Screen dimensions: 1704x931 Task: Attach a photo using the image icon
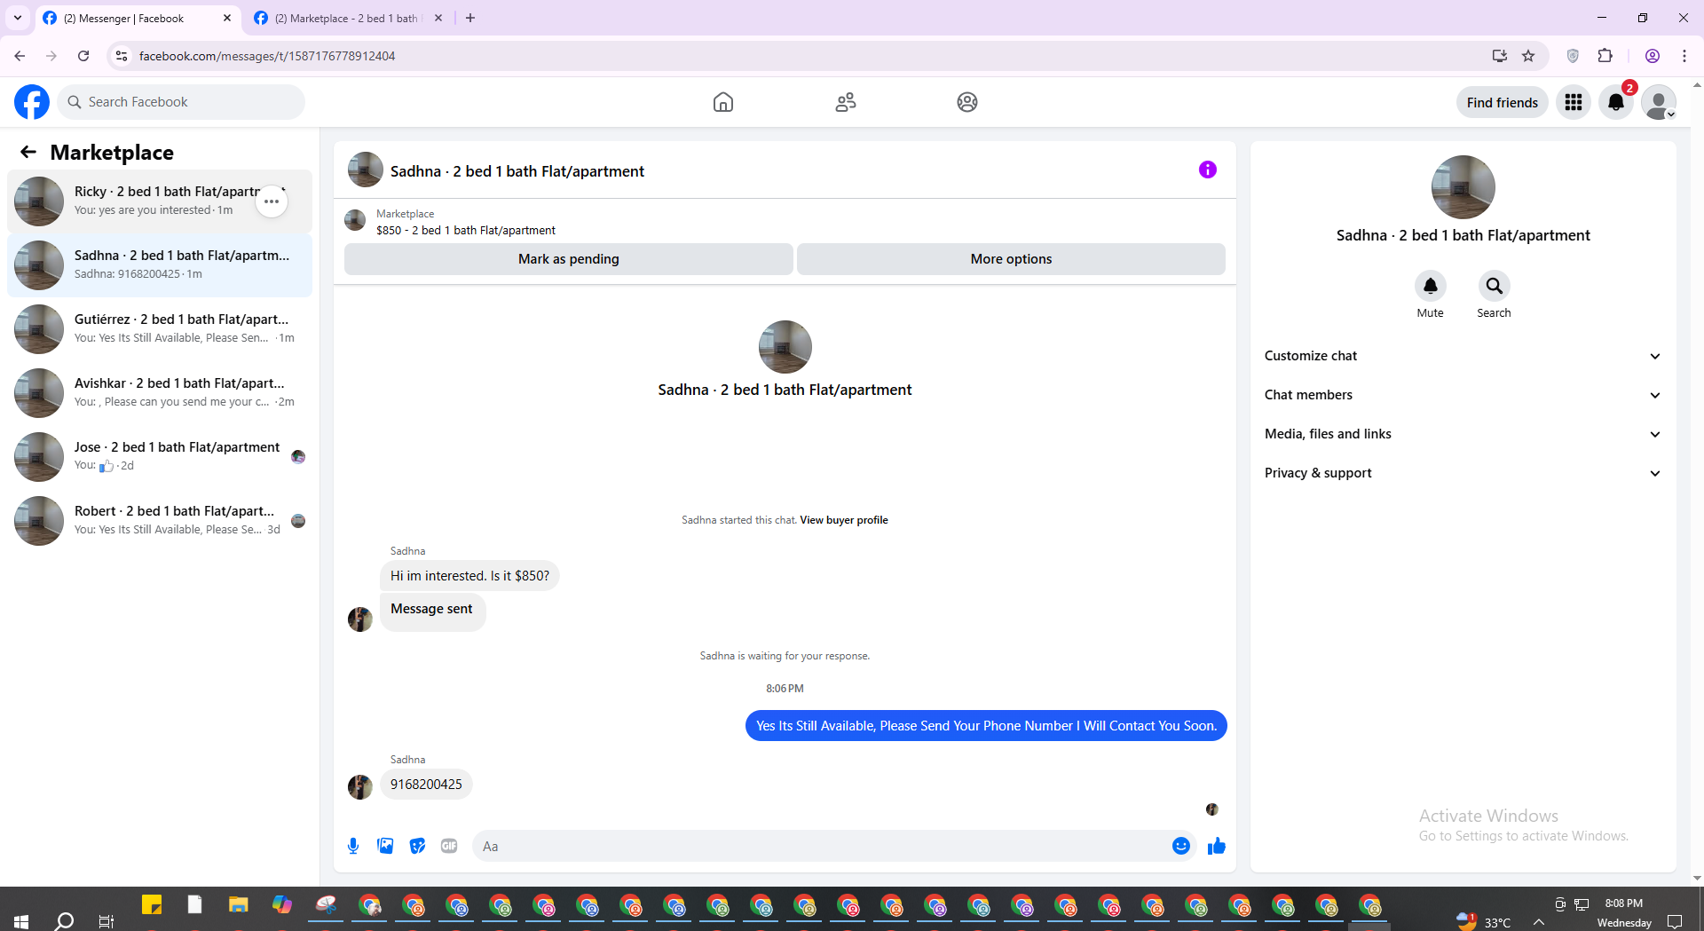click(385, 846)
